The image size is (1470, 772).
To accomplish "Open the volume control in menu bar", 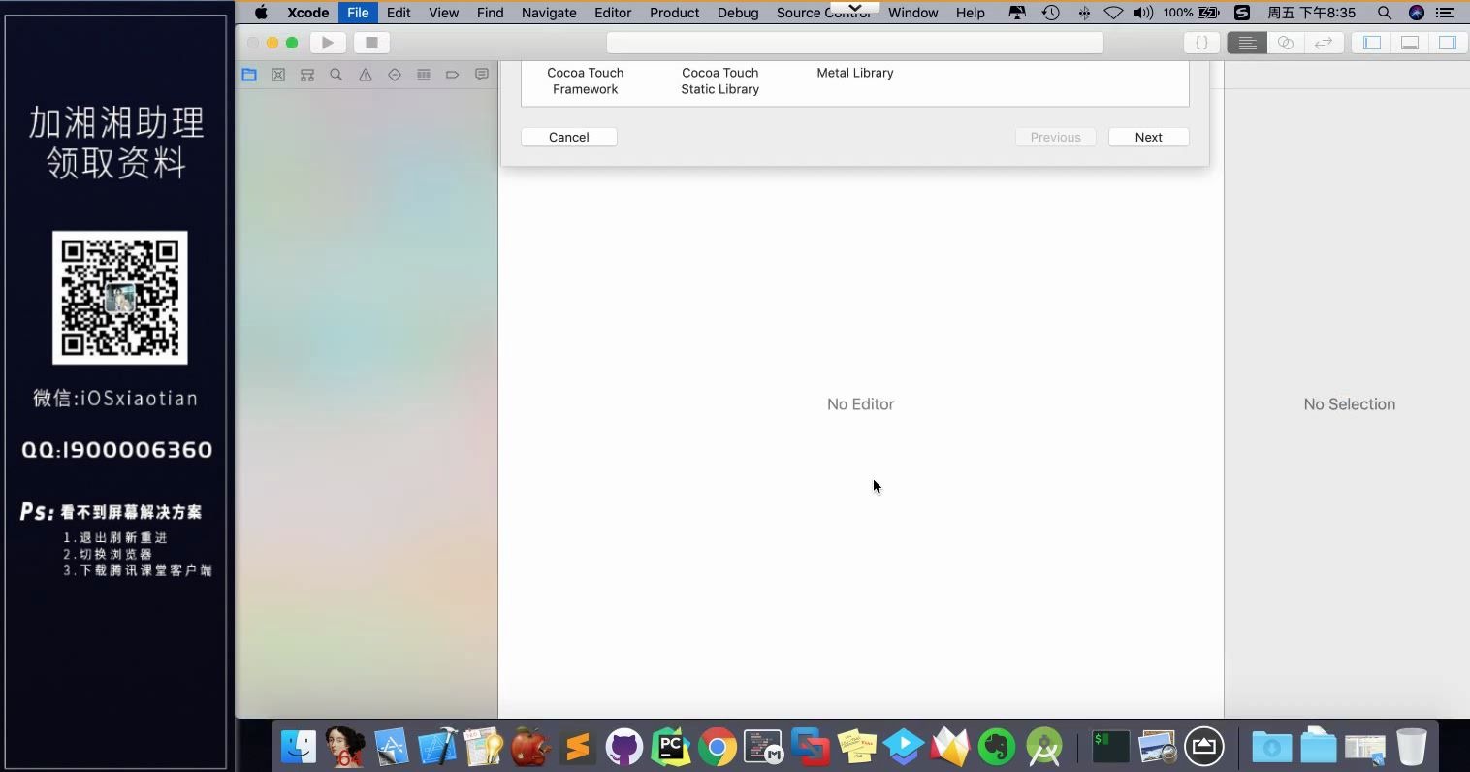I will click(x=1143, y=13).
